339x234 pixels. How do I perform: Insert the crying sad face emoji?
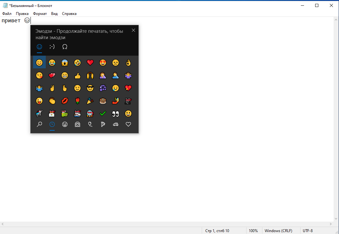click(116, 88)
